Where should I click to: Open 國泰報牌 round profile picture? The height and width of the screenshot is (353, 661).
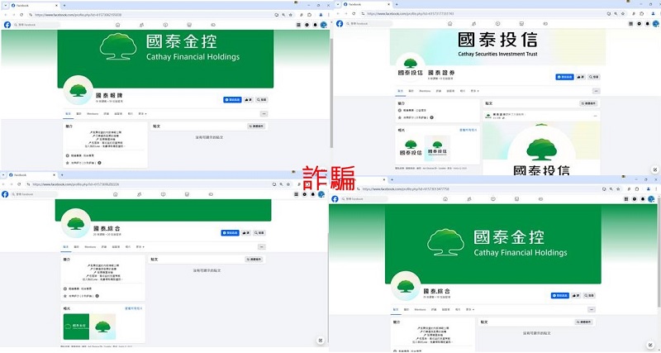(x=78, y=90)
